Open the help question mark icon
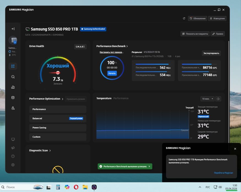Viewport: 241px width, 192px height. (13, 156)
